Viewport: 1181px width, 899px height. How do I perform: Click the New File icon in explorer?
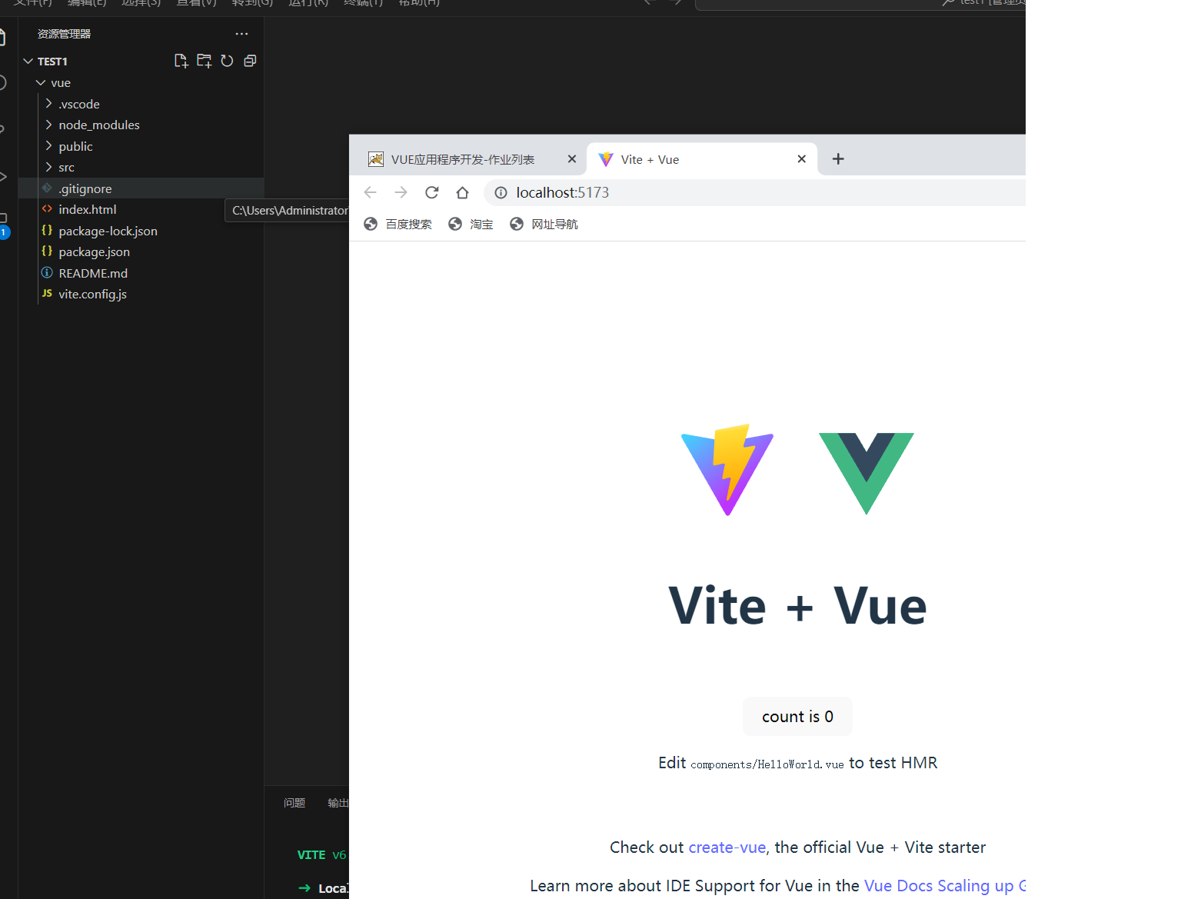181,61
